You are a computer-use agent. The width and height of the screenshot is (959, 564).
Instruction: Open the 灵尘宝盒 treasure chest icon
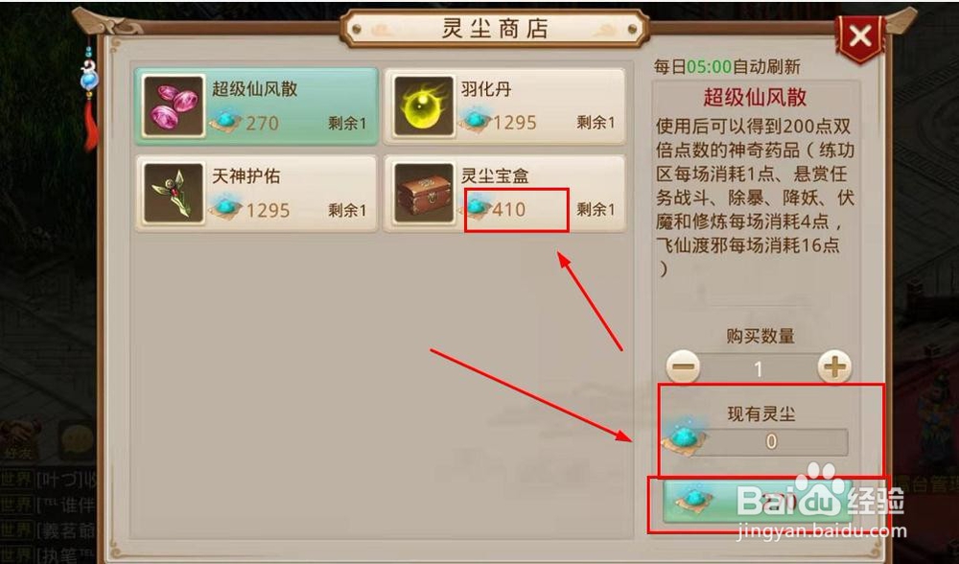pyautogui.click(x=423, y=193)
